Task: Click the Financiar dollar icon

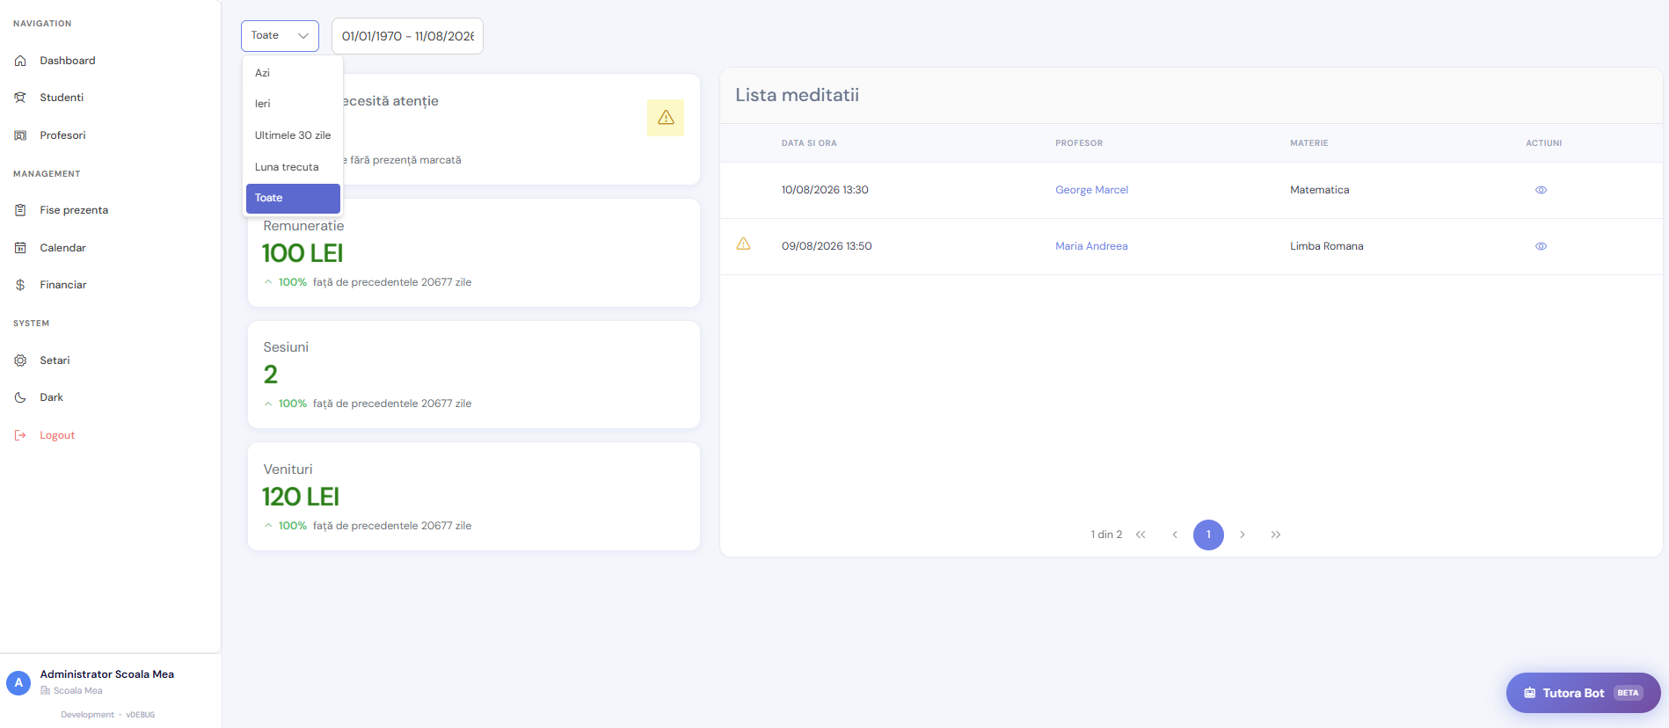Action: [x=20, y=285]
